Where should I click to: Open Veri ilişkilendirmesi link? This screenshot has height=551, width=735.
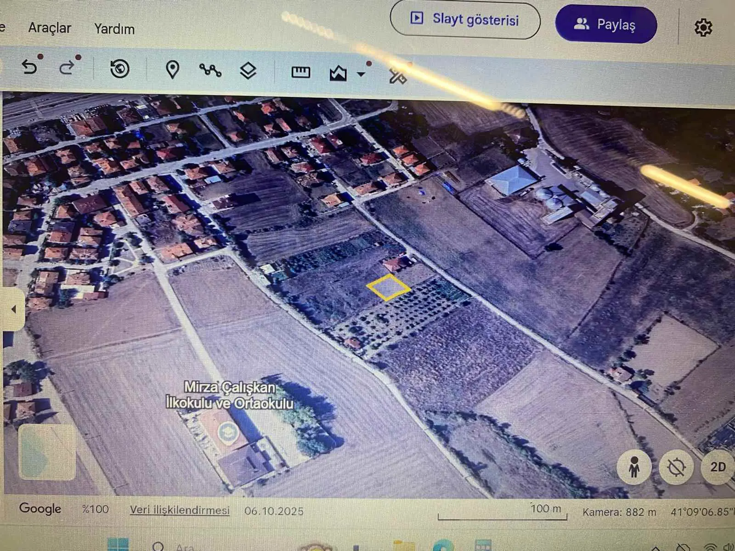point(180,510)
